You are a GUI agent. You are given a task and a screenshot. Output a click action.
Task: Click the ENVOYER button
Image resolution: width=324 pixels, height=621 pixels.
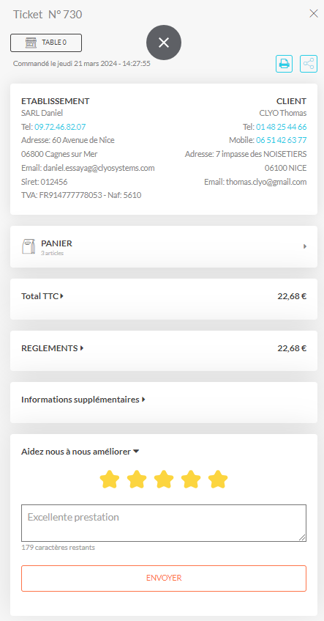coord(164,578)
